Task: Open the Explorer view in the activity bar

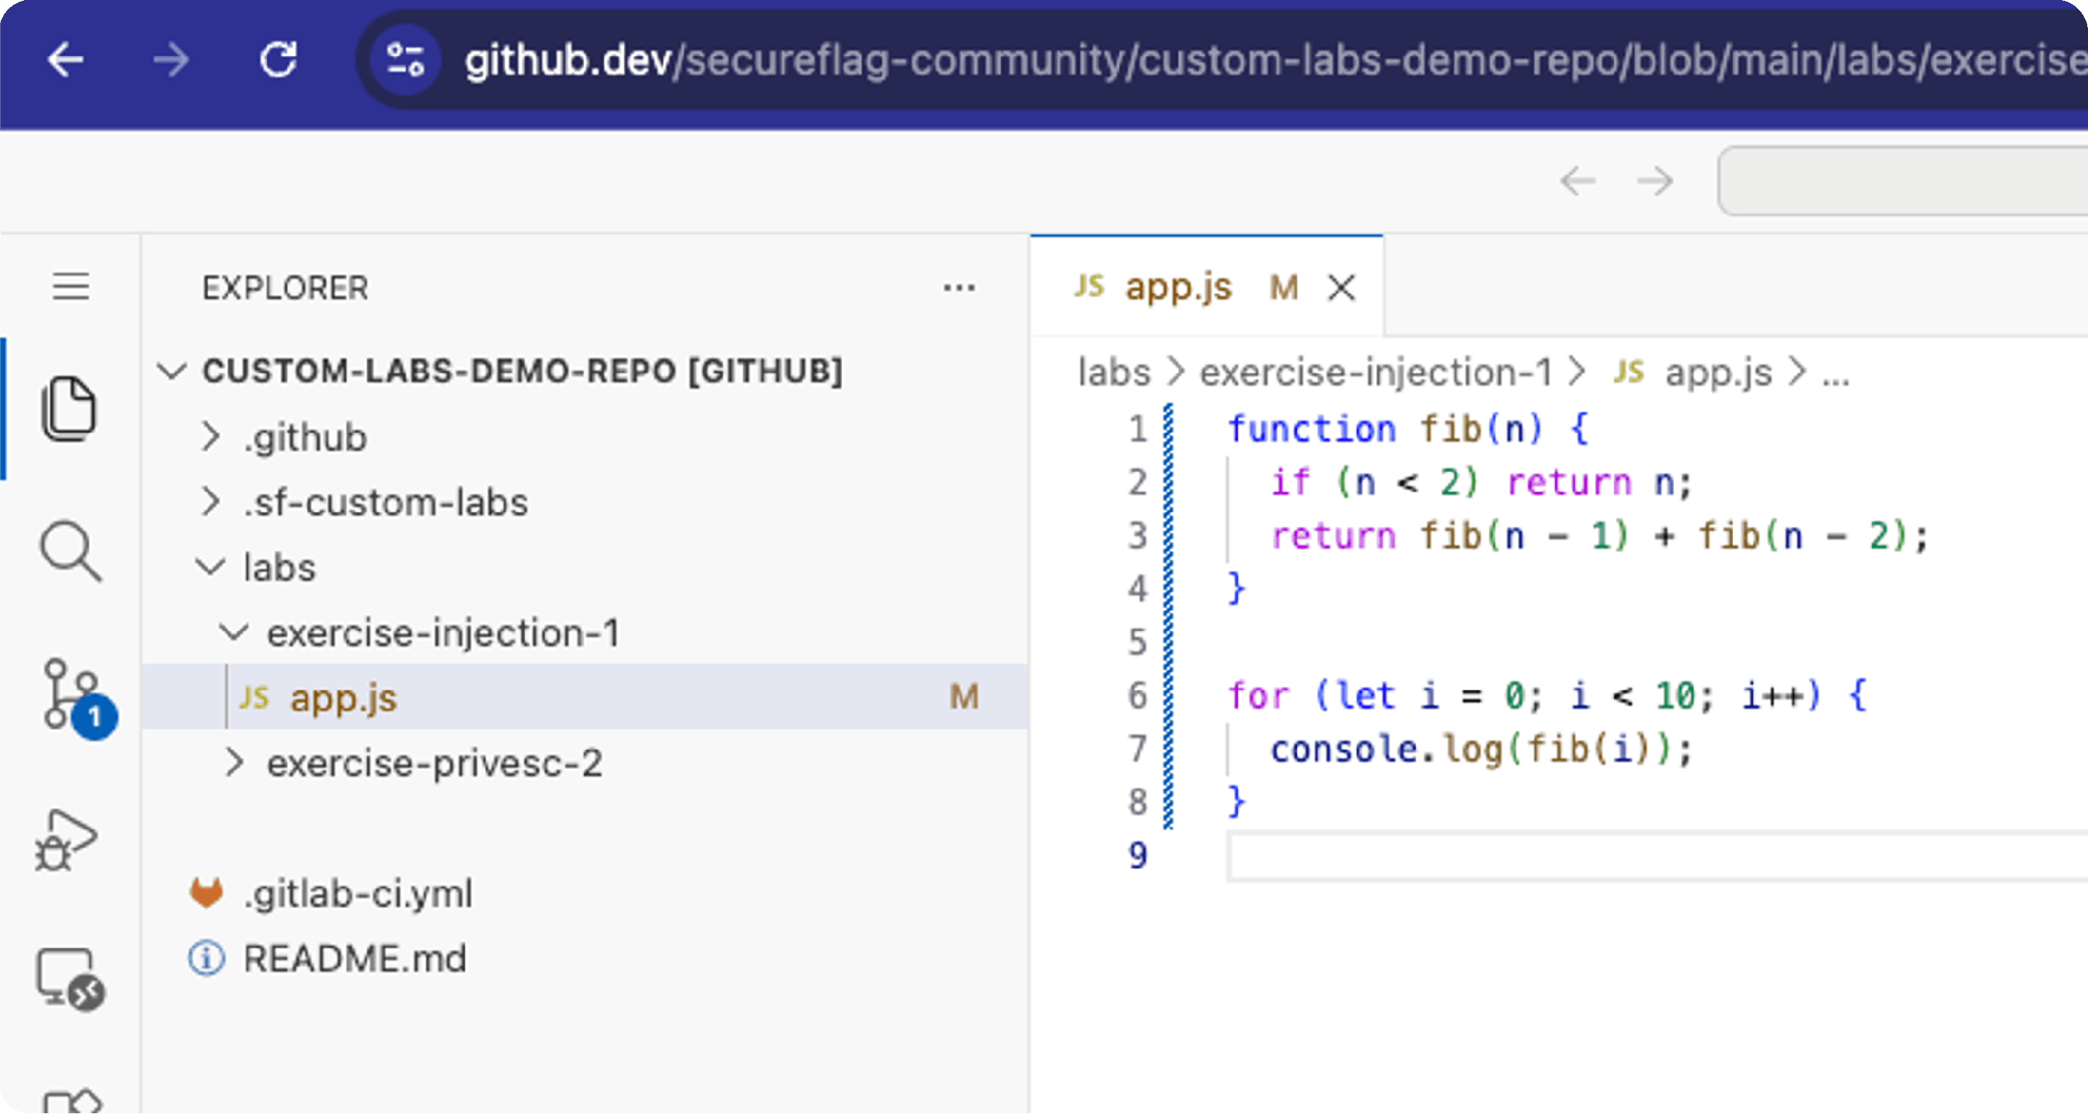Action: click(x=71, y=408)
